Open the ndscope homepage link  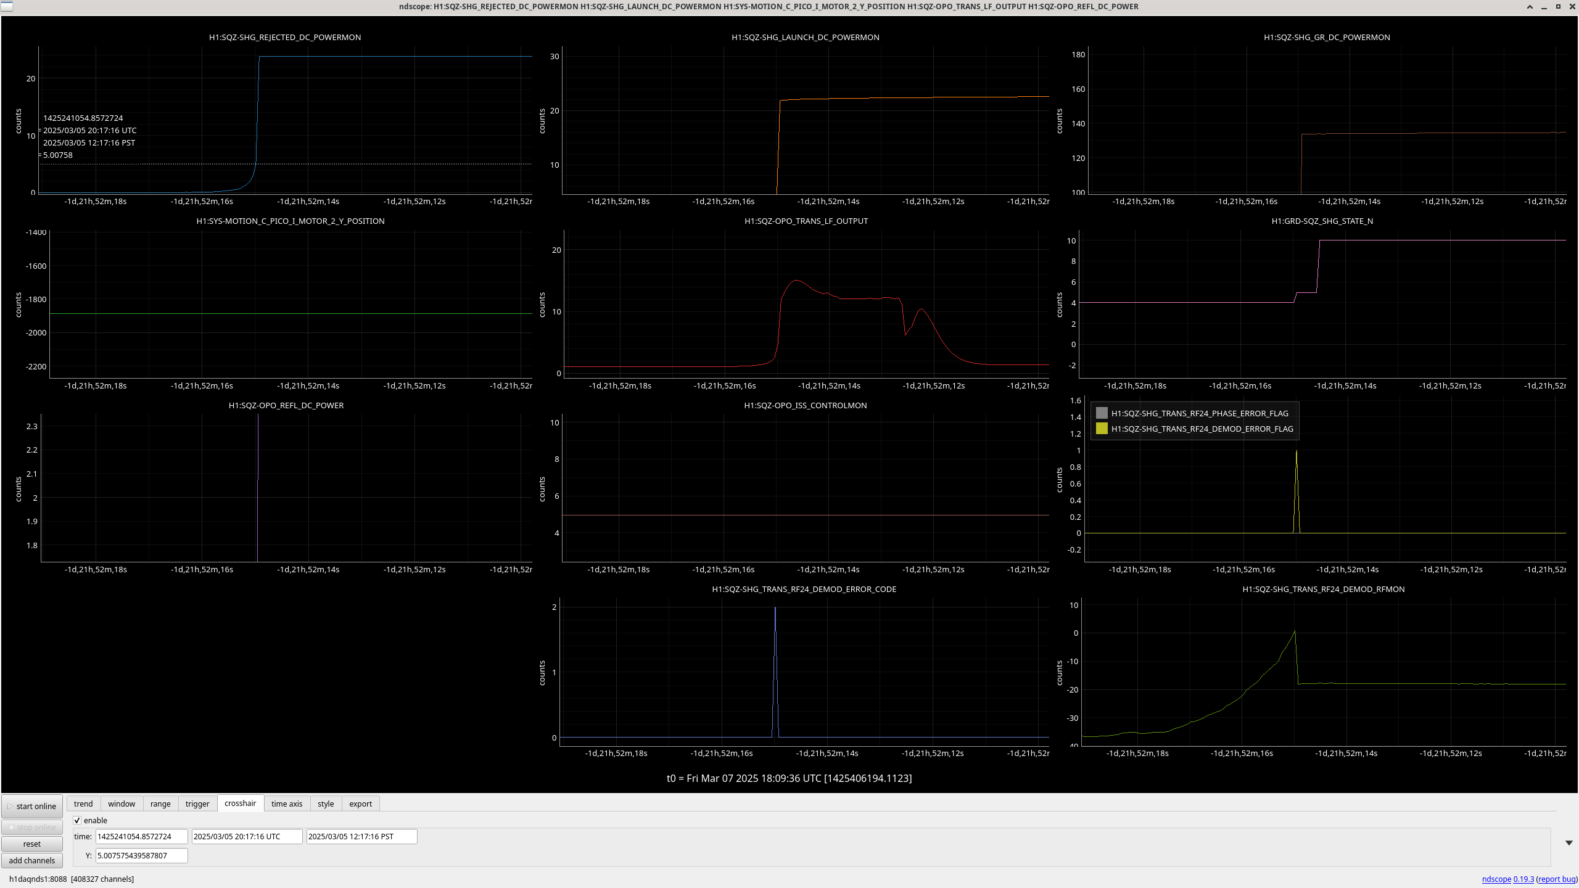tap(1496, 879)
